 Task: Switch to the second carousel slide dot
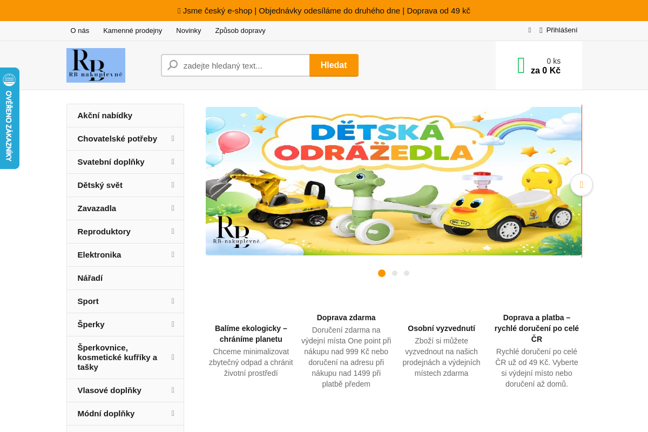(x=395, y=273)
